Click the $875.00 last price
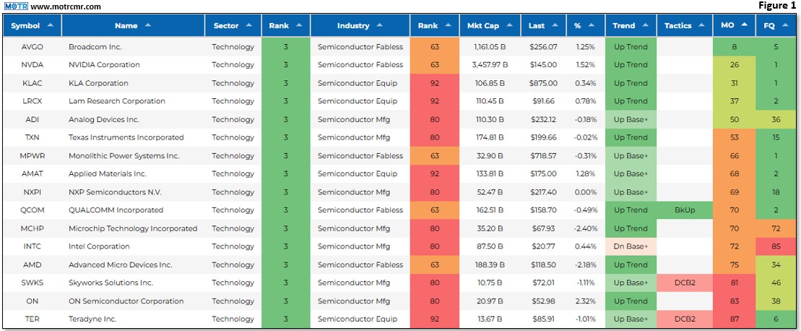The width and height of the screenshot is (801, 331). (543, 83)
